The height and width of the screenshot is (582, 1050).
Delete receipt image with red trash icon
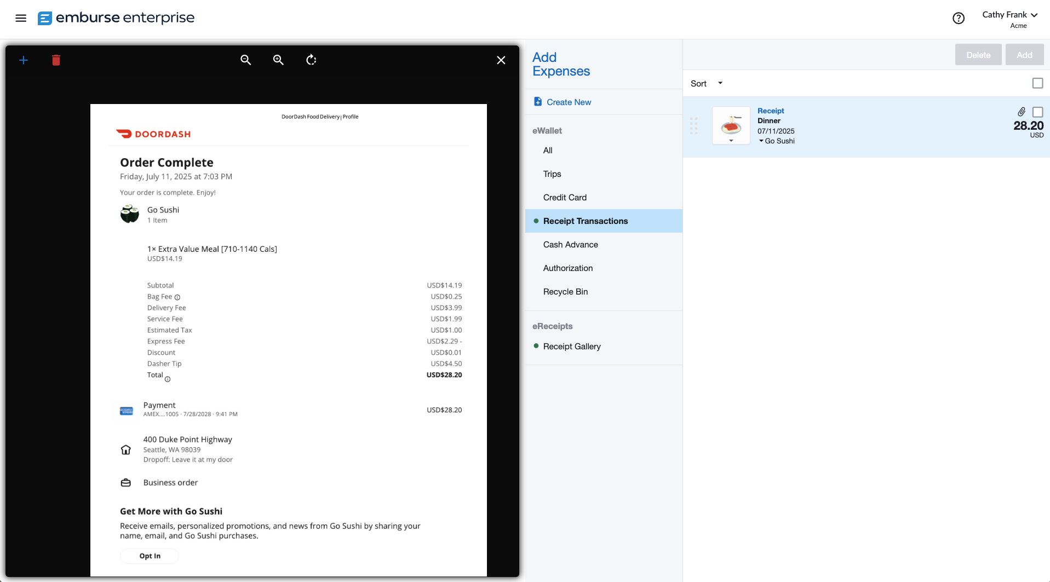(56, 60)
